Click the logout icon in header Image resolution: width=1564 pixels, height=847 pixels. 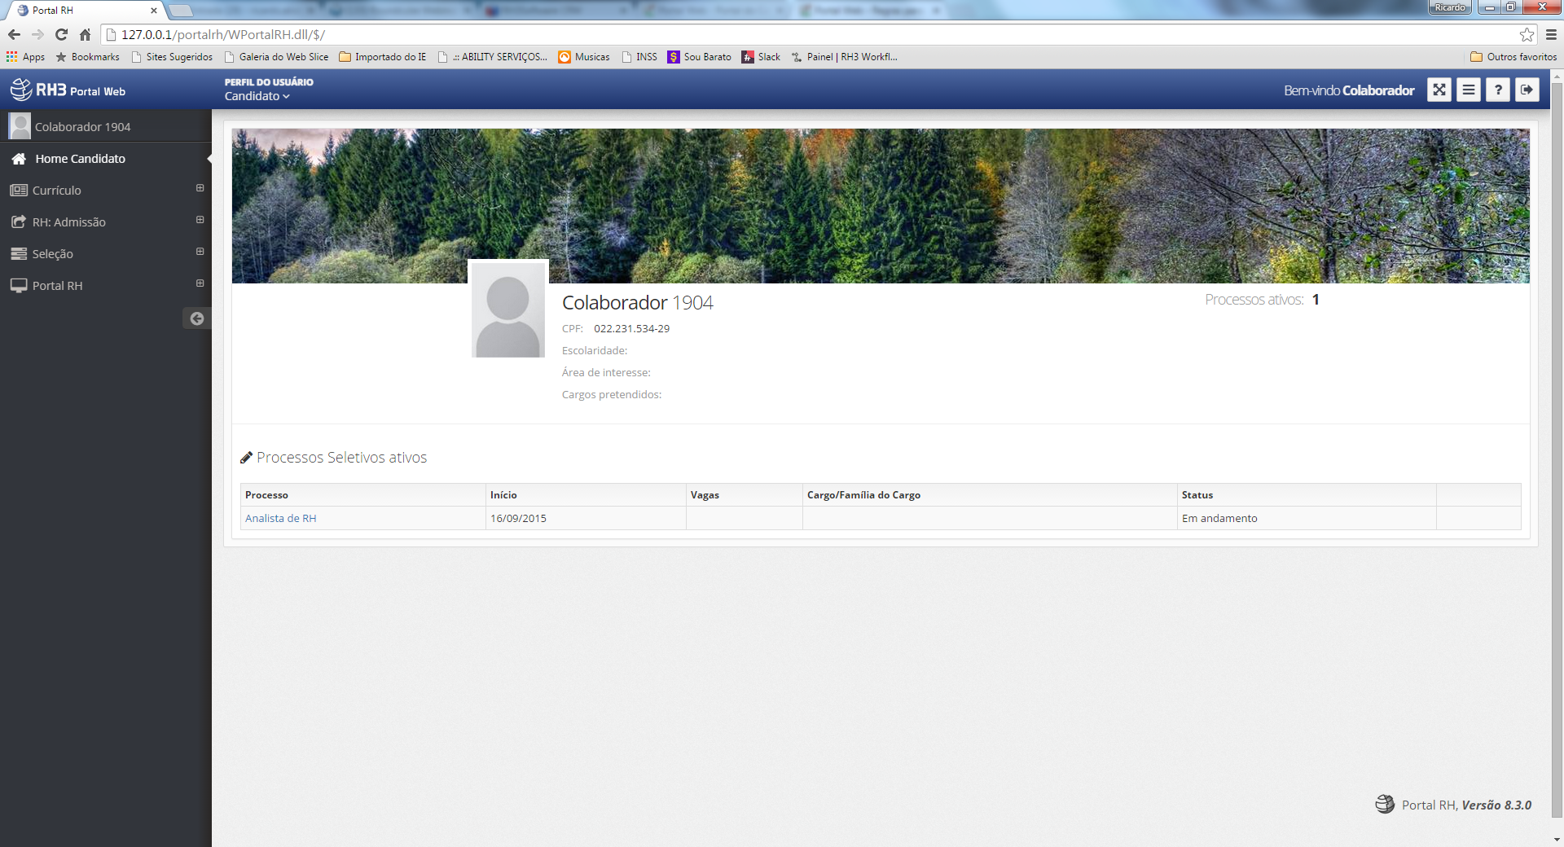(x=1527, y=90)
